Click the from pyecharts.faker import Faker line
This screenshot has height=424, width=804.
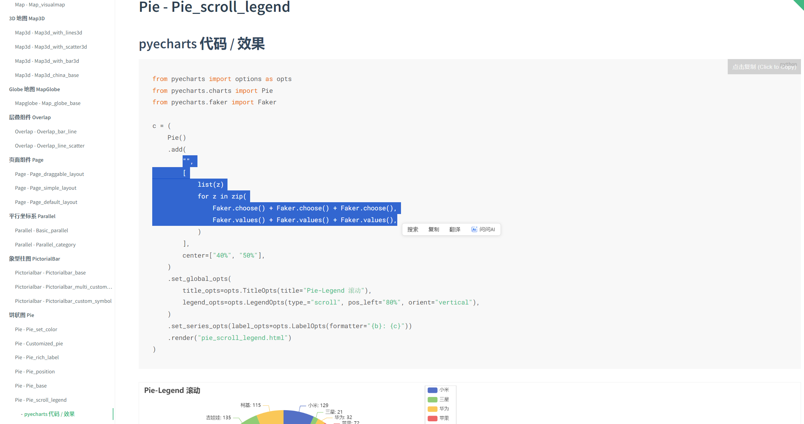[214, 102]
